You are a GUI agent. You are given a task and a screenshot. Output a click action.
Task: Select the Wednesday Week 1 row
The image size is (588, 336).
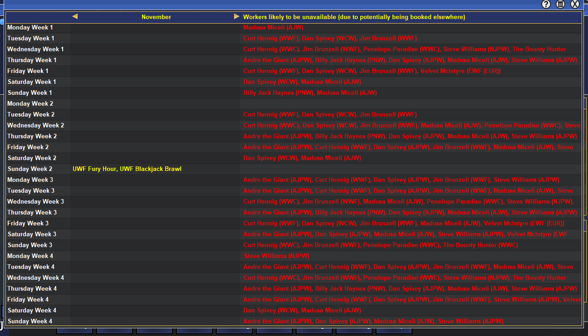[x=294, y=49]
